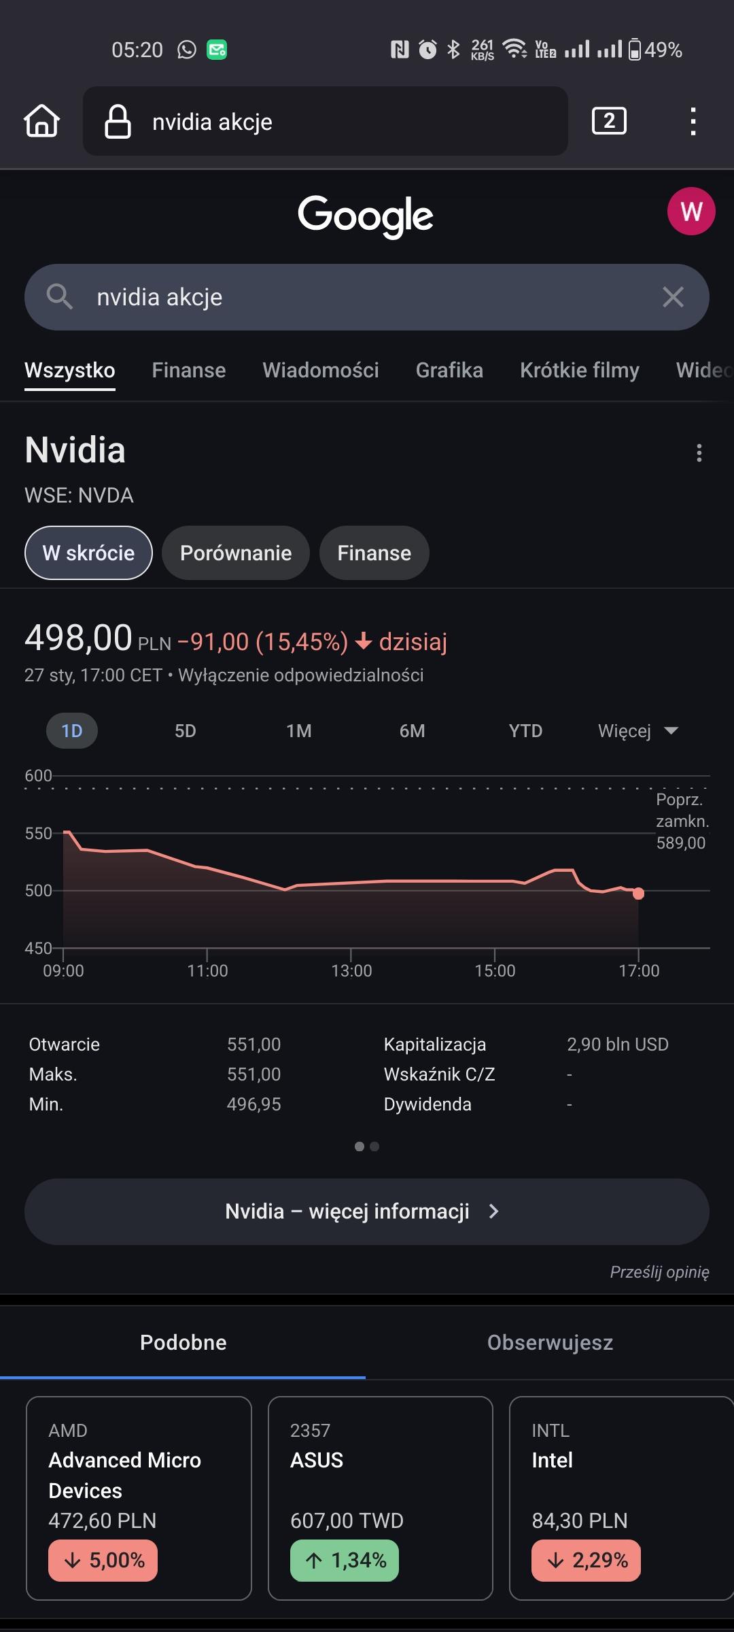The width and height of the screenshot is (734, 1632).
Task: Select the YTD chart range
Action: [x=525, y=731]
